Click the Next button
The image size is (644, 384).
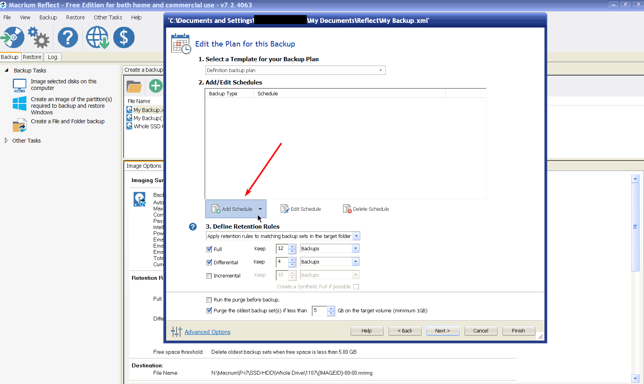point(443,331)
